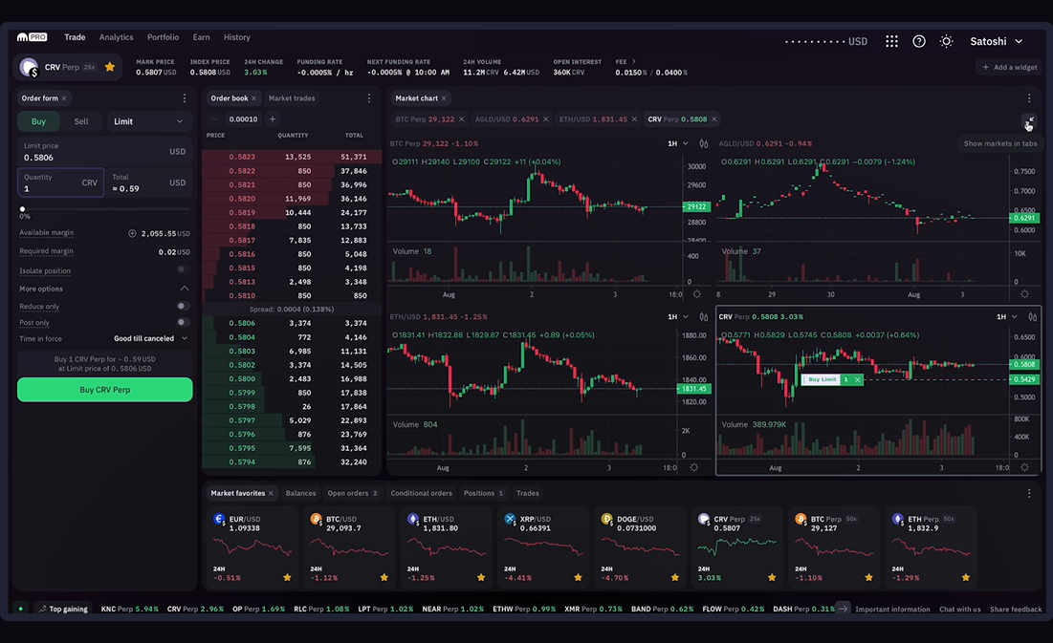Viewport: 1053px width, 643px height.
Task: Open bottom panel widget options menu
Action: coord(1029,493)
